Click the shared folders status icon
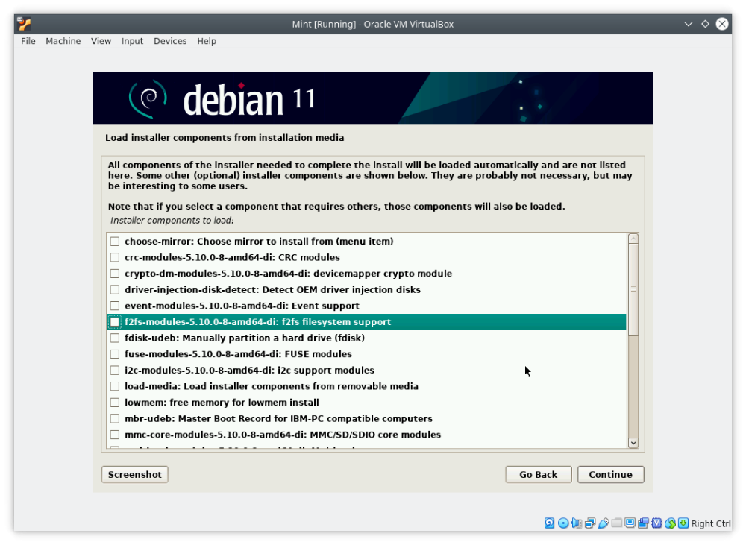The image size is (746, 545). click(x=617, y=523)
